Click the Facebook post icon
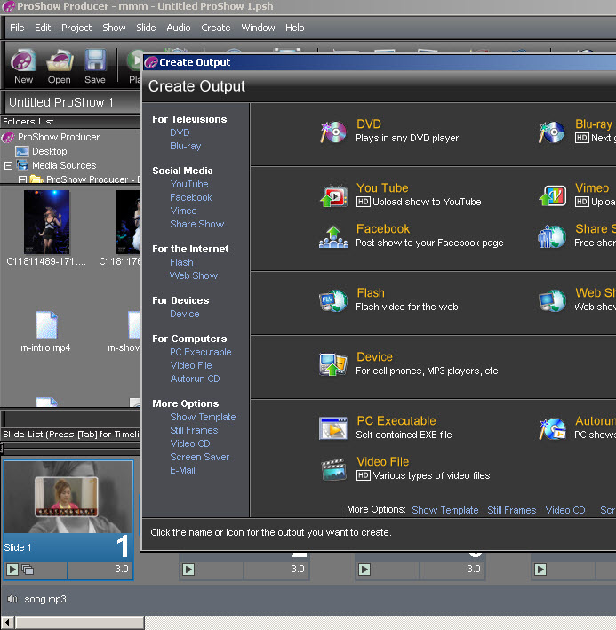Image resolution: width=616 pixels, height=630 pixels. tap(333, 236)
